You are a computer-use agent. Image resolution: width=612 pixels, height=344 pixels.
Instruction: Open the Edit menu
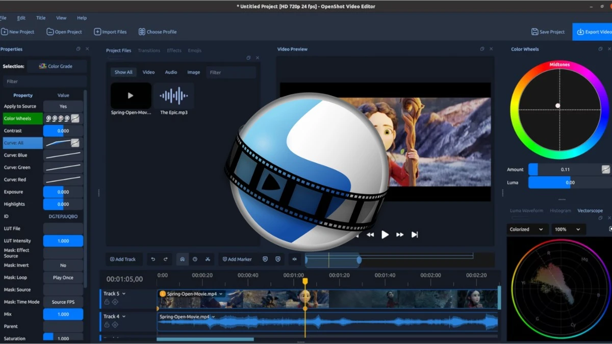click(21, 18)
